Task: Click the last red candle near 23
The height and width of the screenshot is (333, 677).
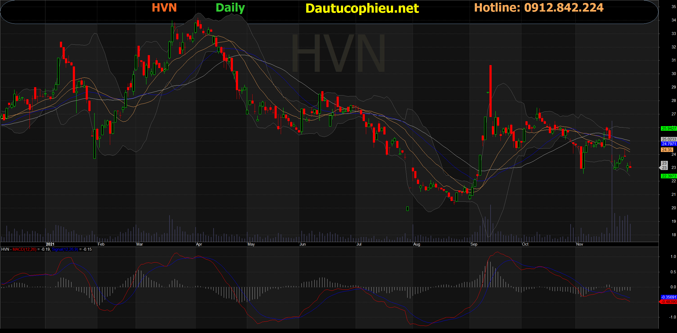Action: (x=630, y=167)
